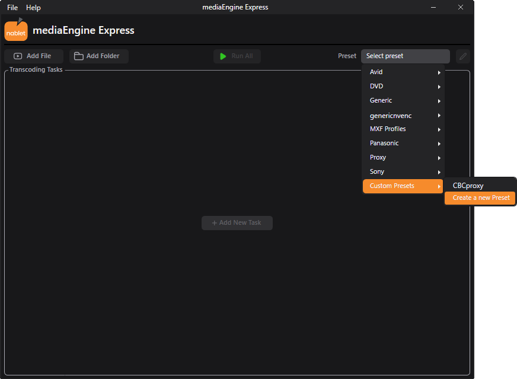Open the File menu

12,8
